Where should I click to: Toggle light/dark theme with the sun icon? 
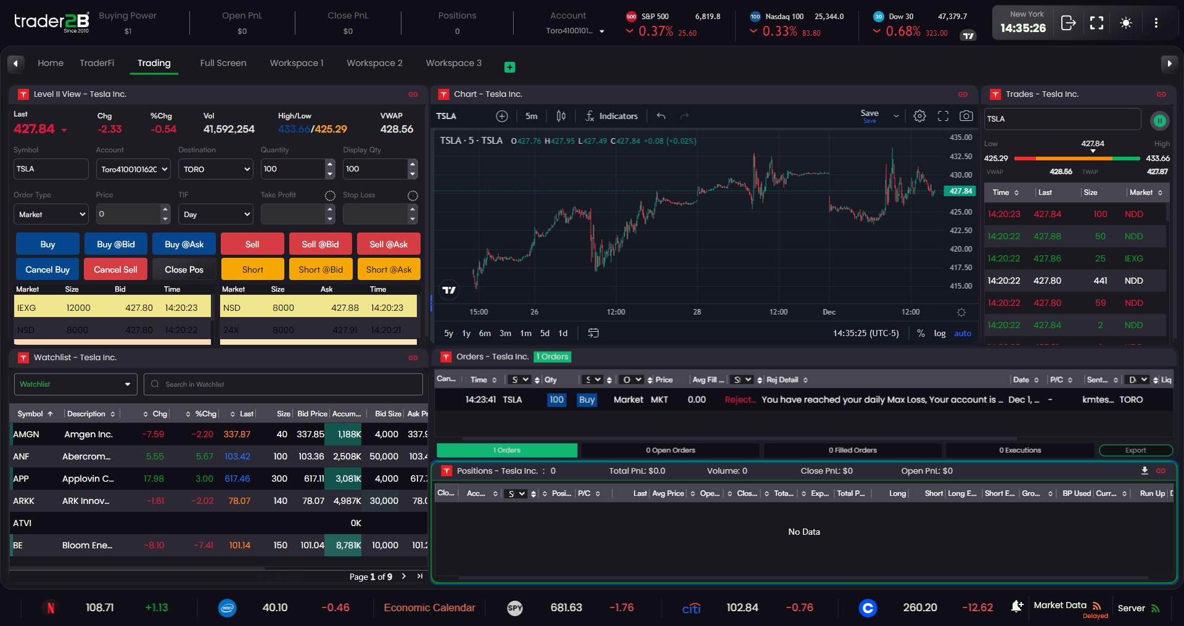[1126, 23]
